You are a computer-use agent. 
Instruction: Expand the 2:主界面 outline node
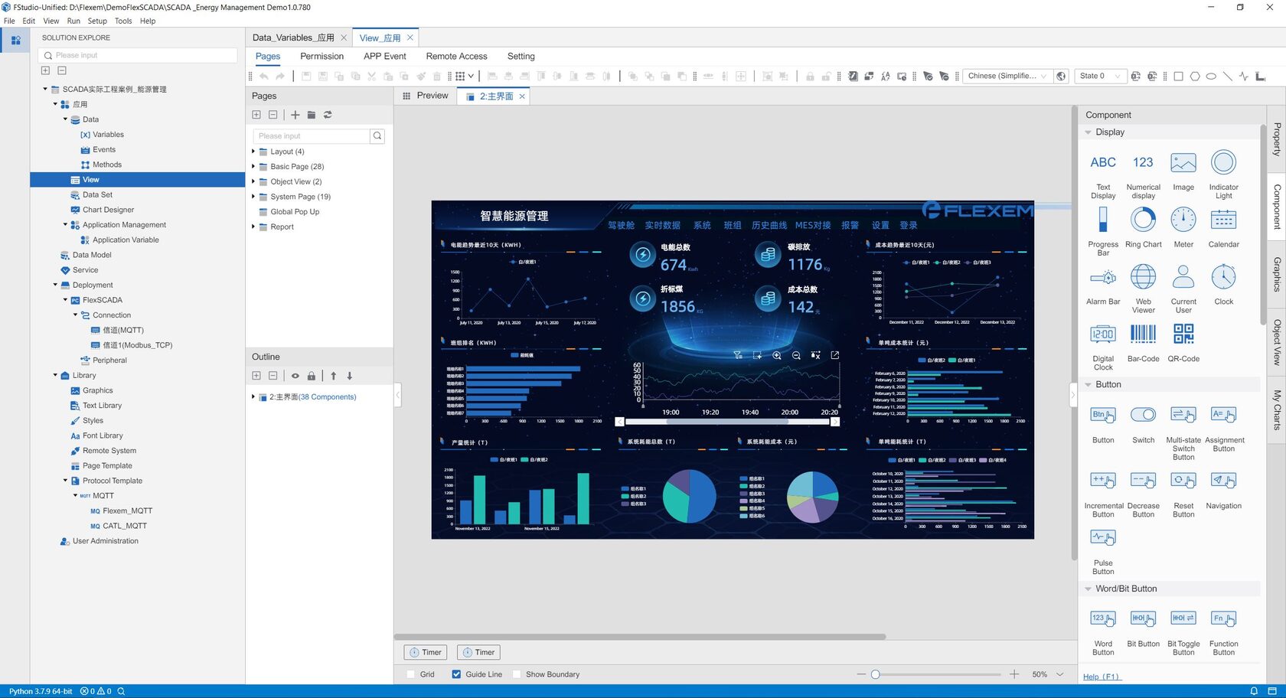click(253, 396)
